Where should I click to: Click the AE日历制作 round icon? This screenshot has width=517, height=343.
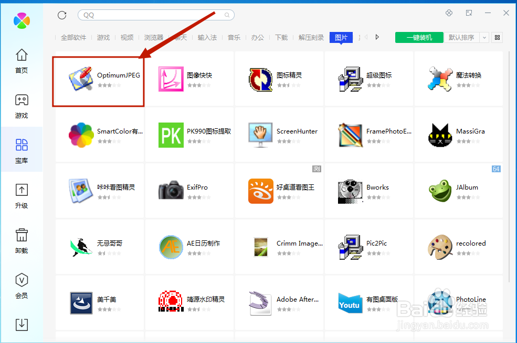point(171,247)
